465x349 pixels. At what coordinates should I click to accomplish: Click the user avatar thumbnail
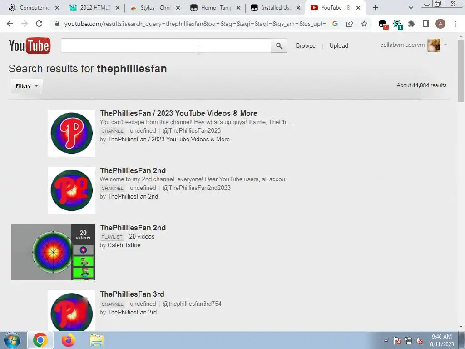click(434, 45)
